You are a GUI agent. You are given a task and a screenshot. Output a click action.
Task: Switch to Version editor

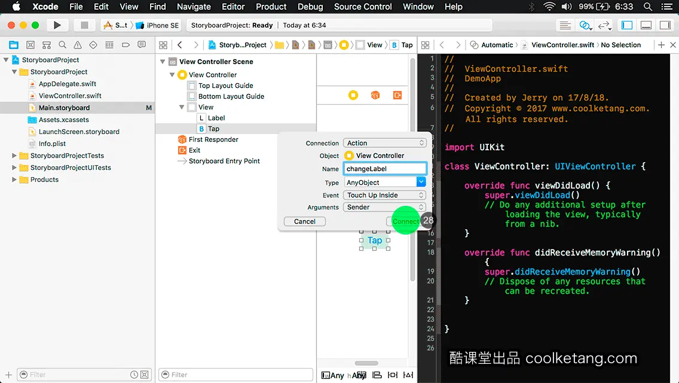tap(604, 25)
